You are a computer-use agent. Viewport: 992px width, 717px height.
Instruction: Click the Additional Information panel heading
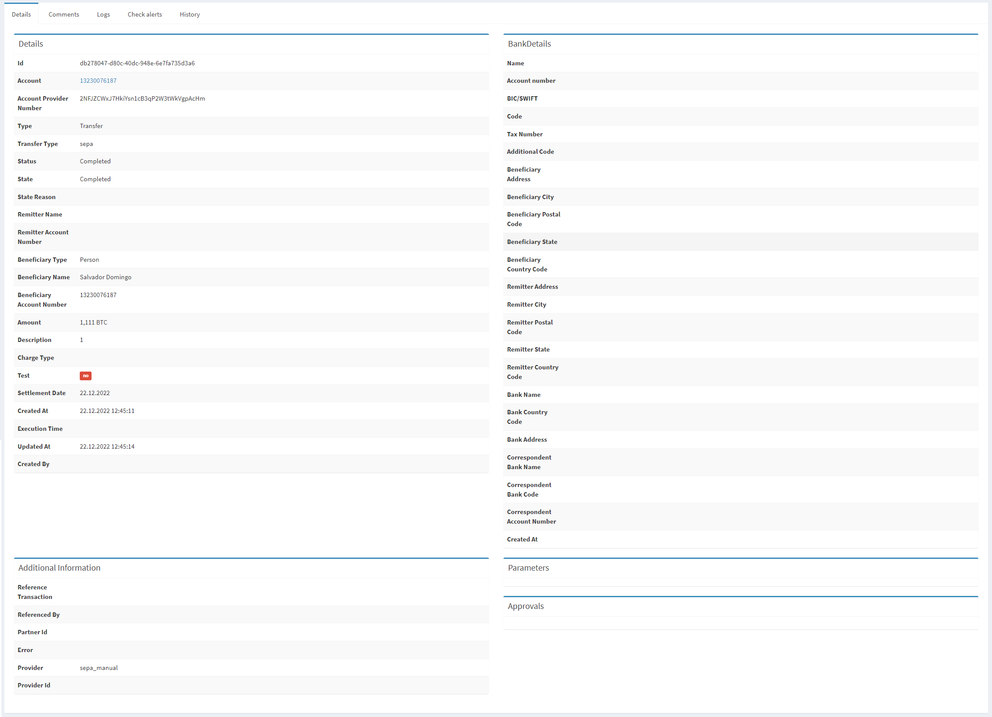(x=59, y=568)
